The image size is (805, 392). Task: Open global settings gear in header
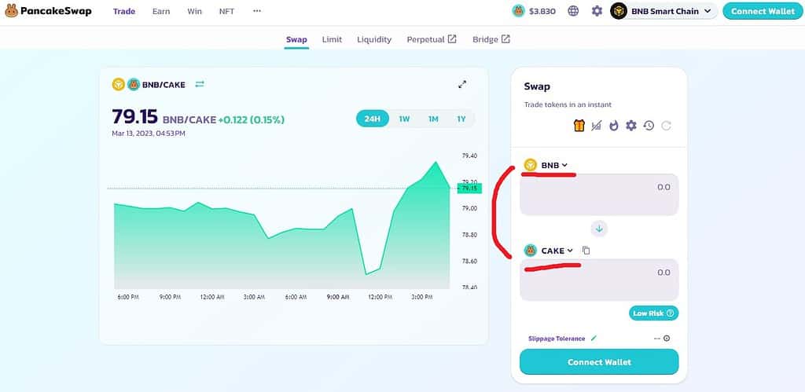click(x=597, y=11)
